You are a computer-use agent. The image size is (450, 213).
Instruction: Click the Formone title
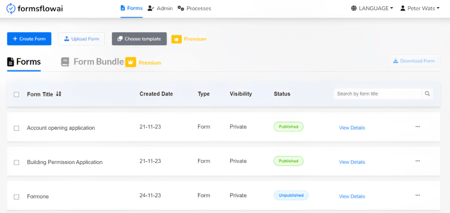[x=38, y=197]
